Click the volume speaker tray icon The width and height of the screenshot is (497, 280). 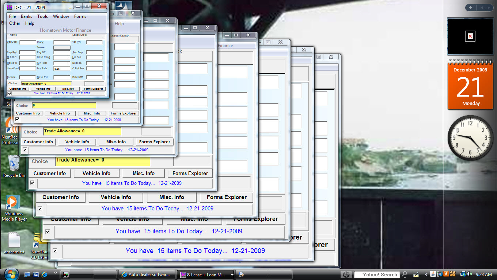pos(469,274)
